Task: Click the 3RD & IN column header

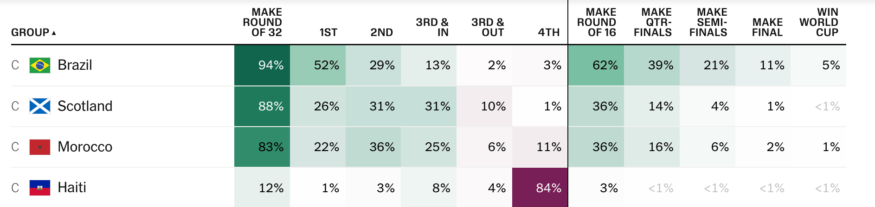Action: 432,27
